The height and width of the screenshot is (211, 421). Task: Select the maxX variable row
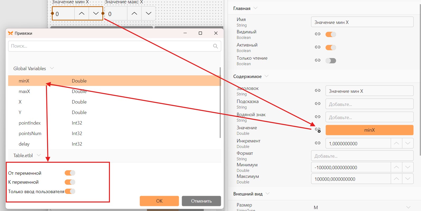(x=114, y=91)
